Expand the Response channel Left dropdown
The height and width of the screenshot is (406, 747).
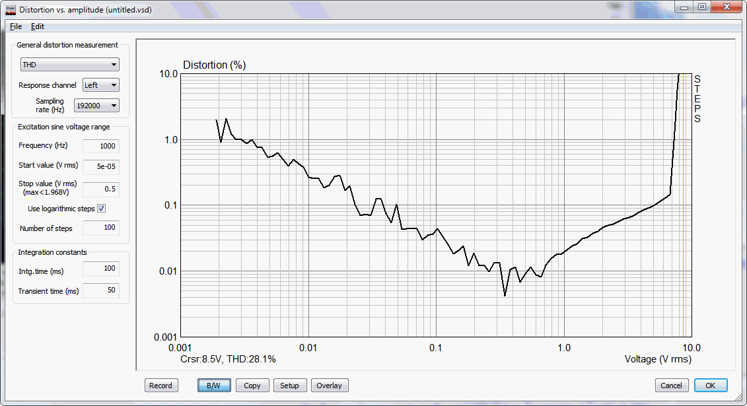click(100, 85)
